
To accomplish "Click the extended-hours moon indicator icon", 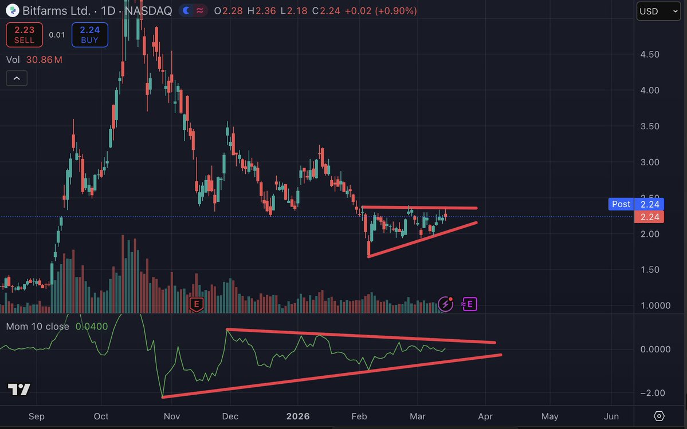I will (x=186, y=10).
